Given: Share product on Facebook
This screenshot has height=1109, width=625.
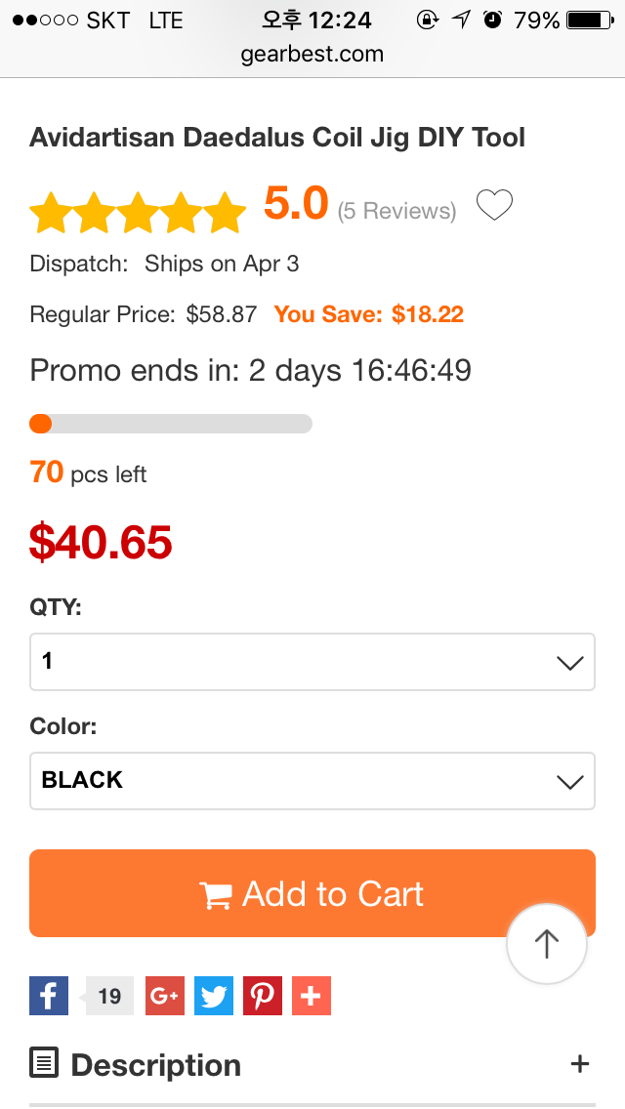Looking at the screenshot, I should tap(49, 996).
